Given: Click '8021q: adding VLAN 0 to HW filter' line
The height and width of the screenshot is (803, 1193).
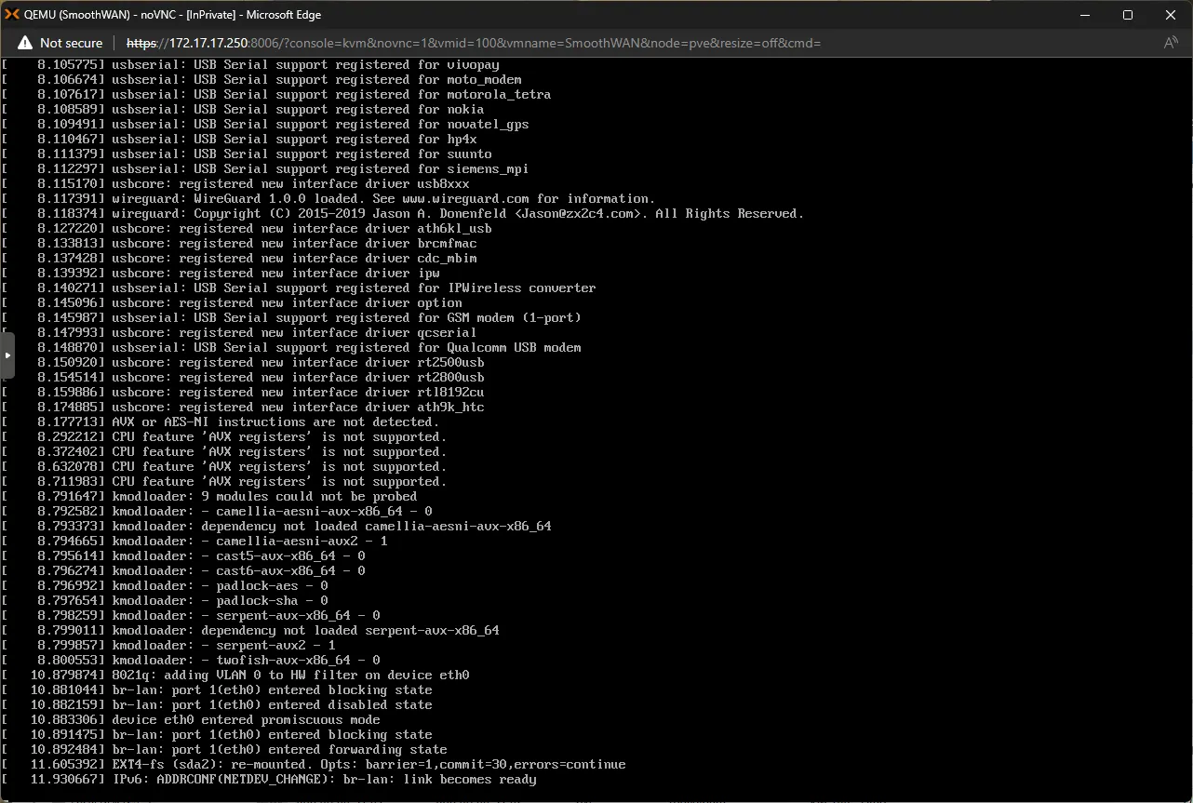Looking at the screenshot, I should coord(235,676).
